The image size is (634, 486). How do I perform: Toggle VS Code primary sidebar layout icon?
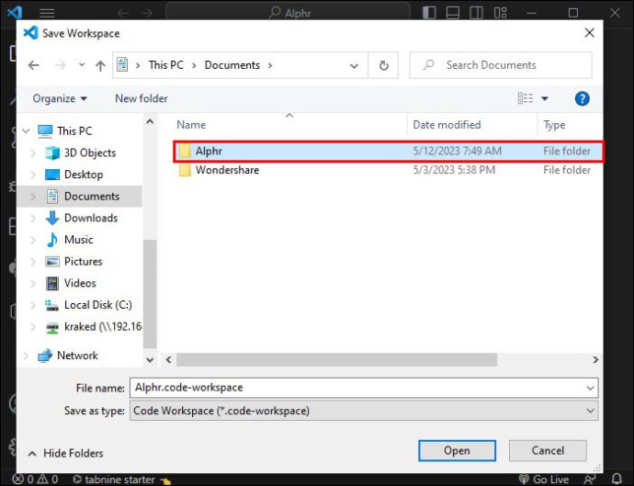429,13
